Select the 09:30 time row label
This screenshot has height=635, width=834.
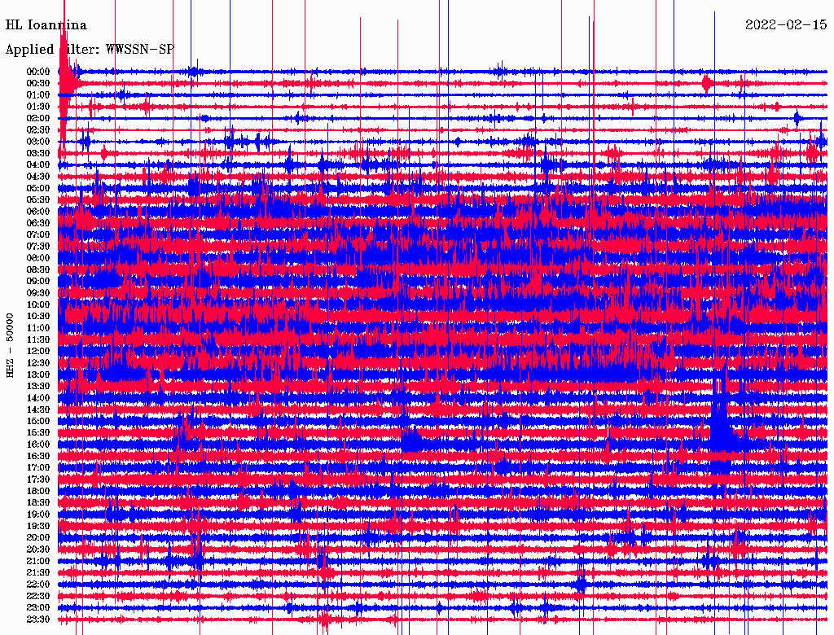point(38,293)
